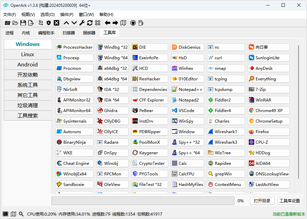Click the 打开目录 button

(x=262, y=201)
